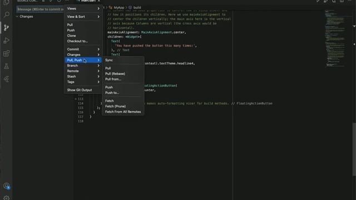The height and width of the screenshot is (200, 356).
Task: Click the MyApp class icon in breadcrumb
Action: [111, 7]
